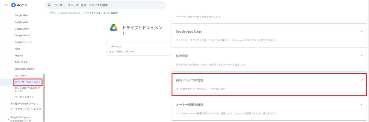Click the 共有ドライブ members description text

(x=200, y=89)
